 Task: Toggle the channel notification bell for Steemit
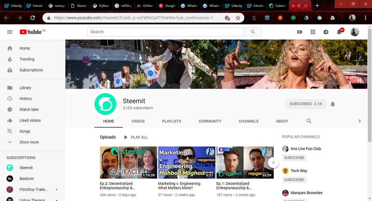333,104
